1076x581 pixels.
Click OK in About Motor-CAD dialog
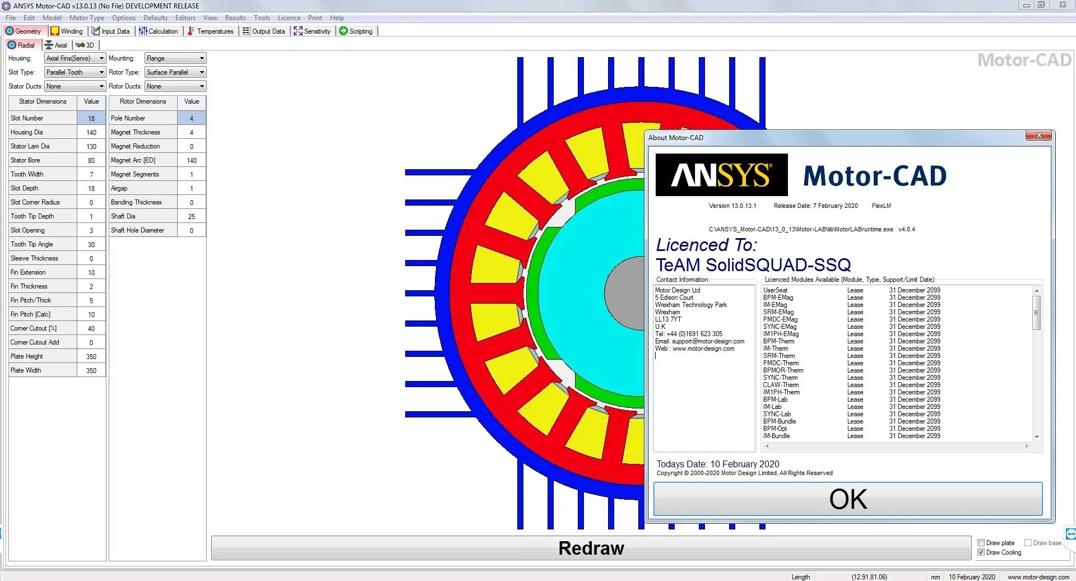point(848,499)
